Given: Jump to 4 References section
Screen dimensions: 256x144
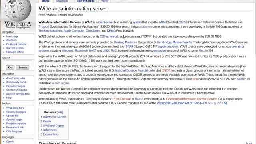Looking at the screenshot, I should tap(48, 130).
